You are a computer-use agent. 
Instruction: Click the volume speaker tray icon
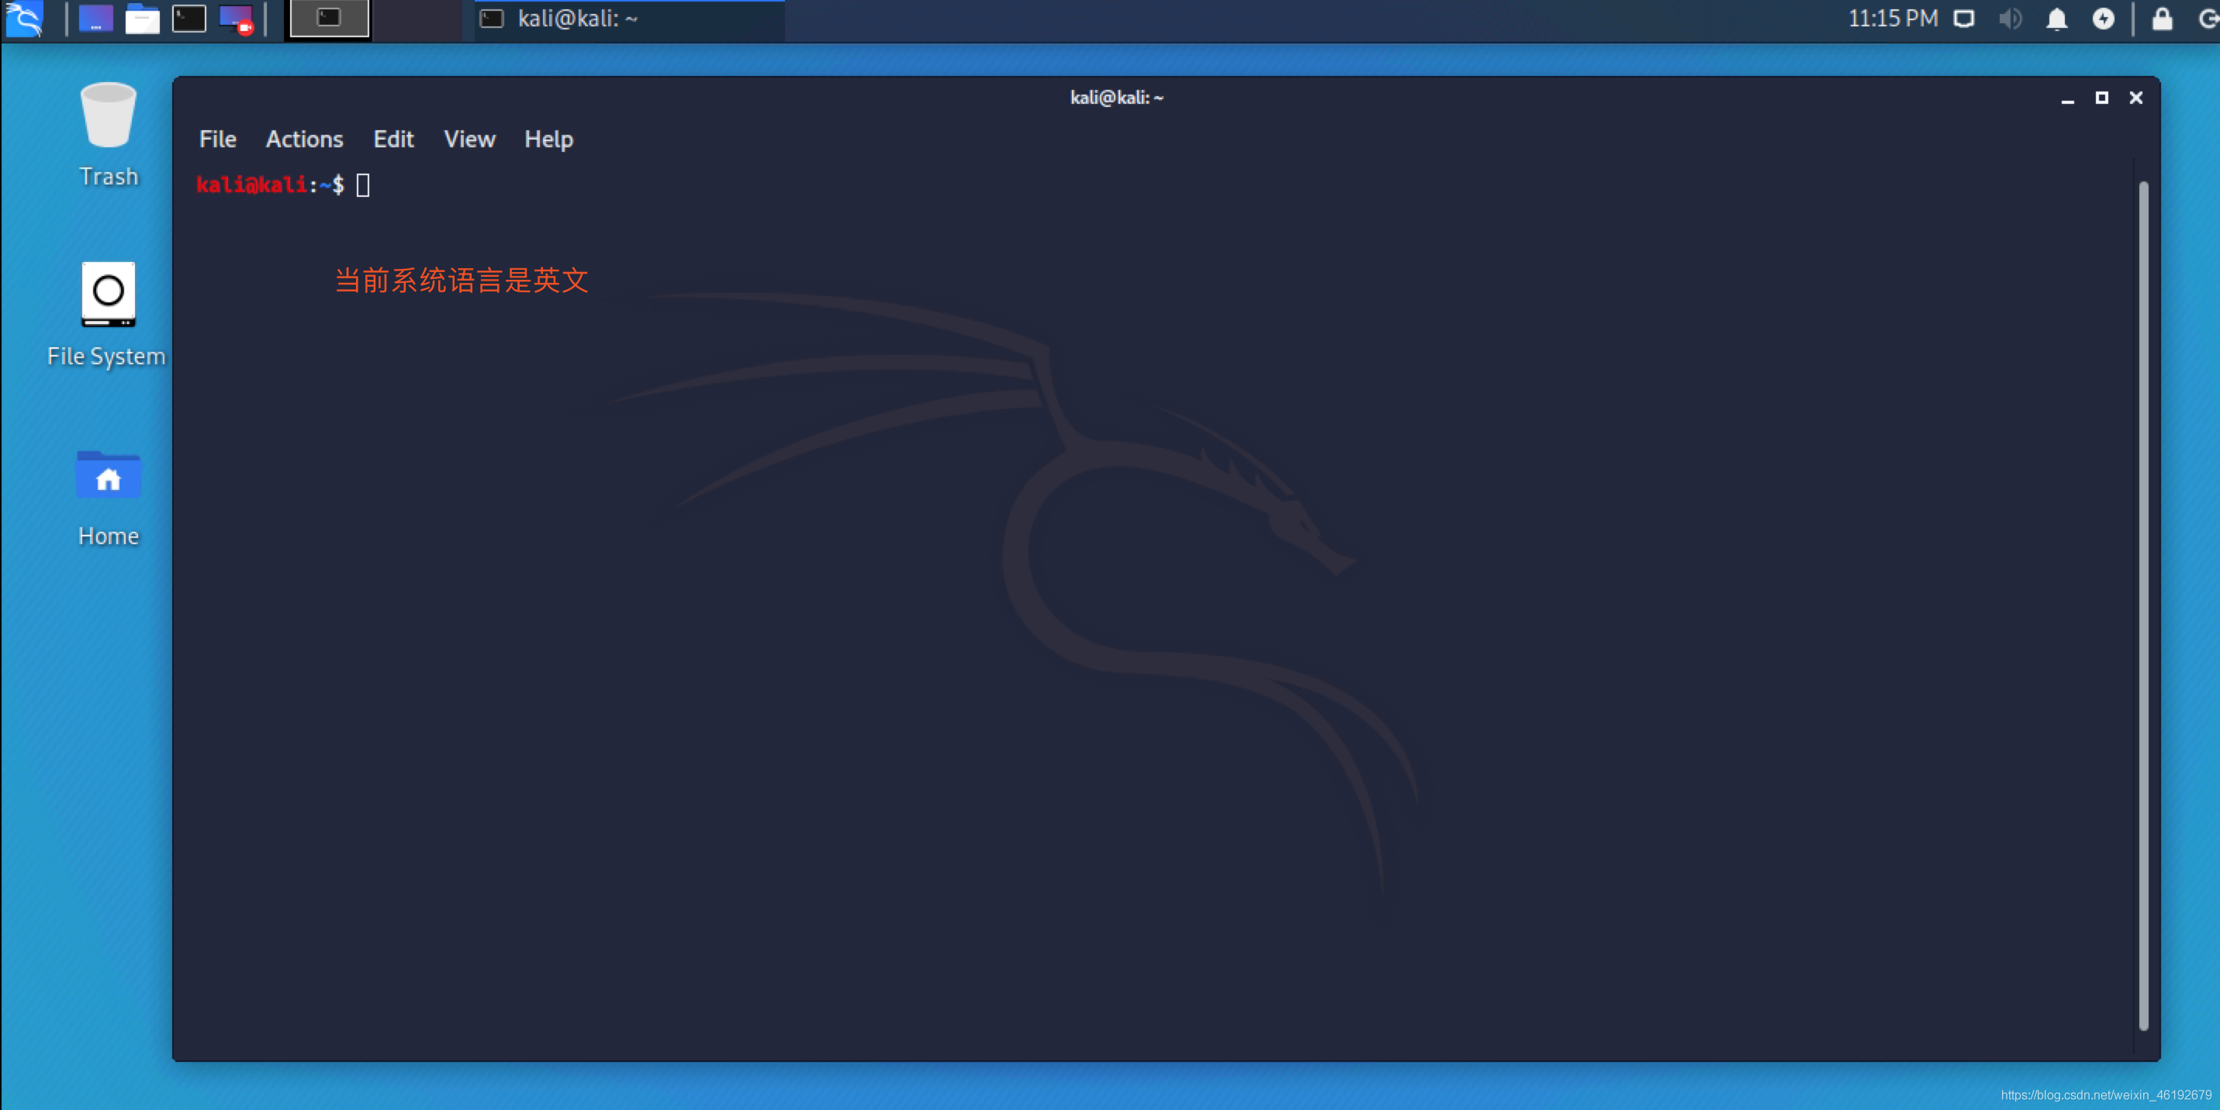(2010, 18)
